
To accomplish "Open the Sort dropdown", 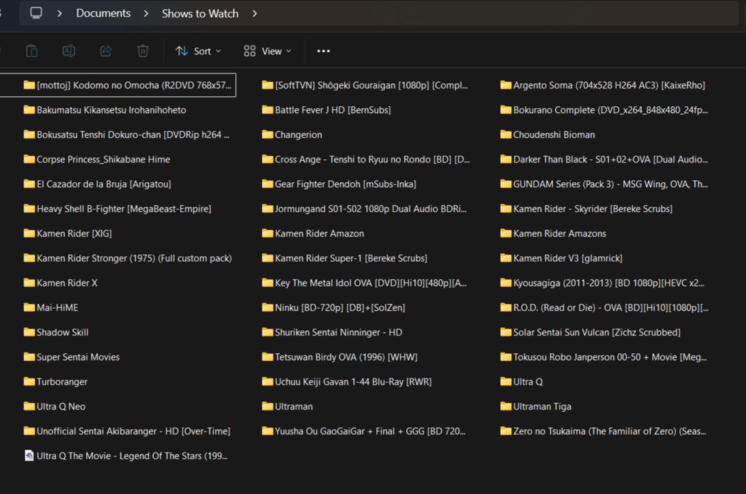I will [198, 51].
